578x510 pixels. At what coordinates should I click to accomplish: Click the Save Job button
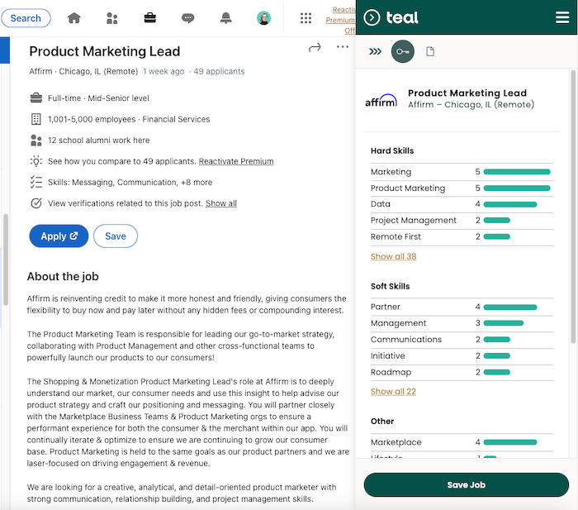[466, 485]
